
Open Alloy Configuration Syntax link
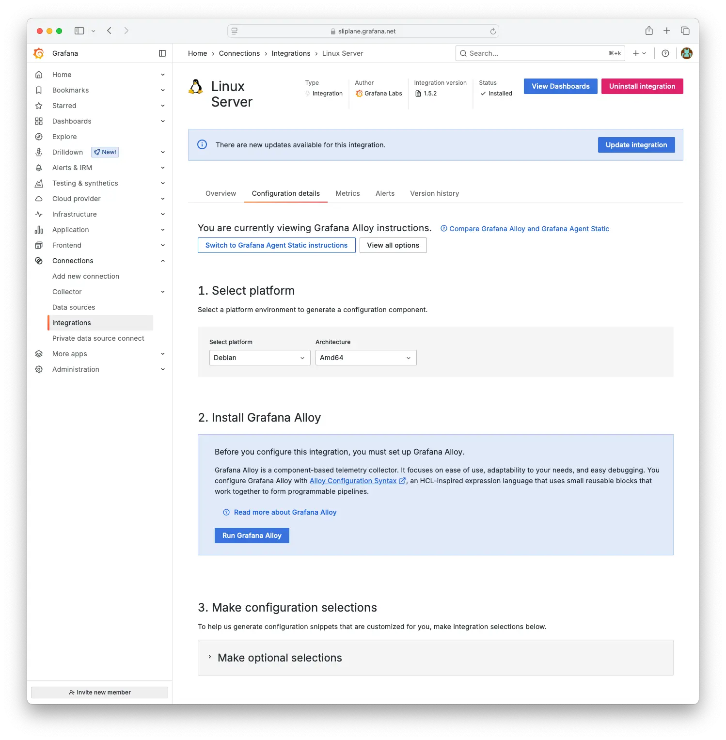point(353,481)
